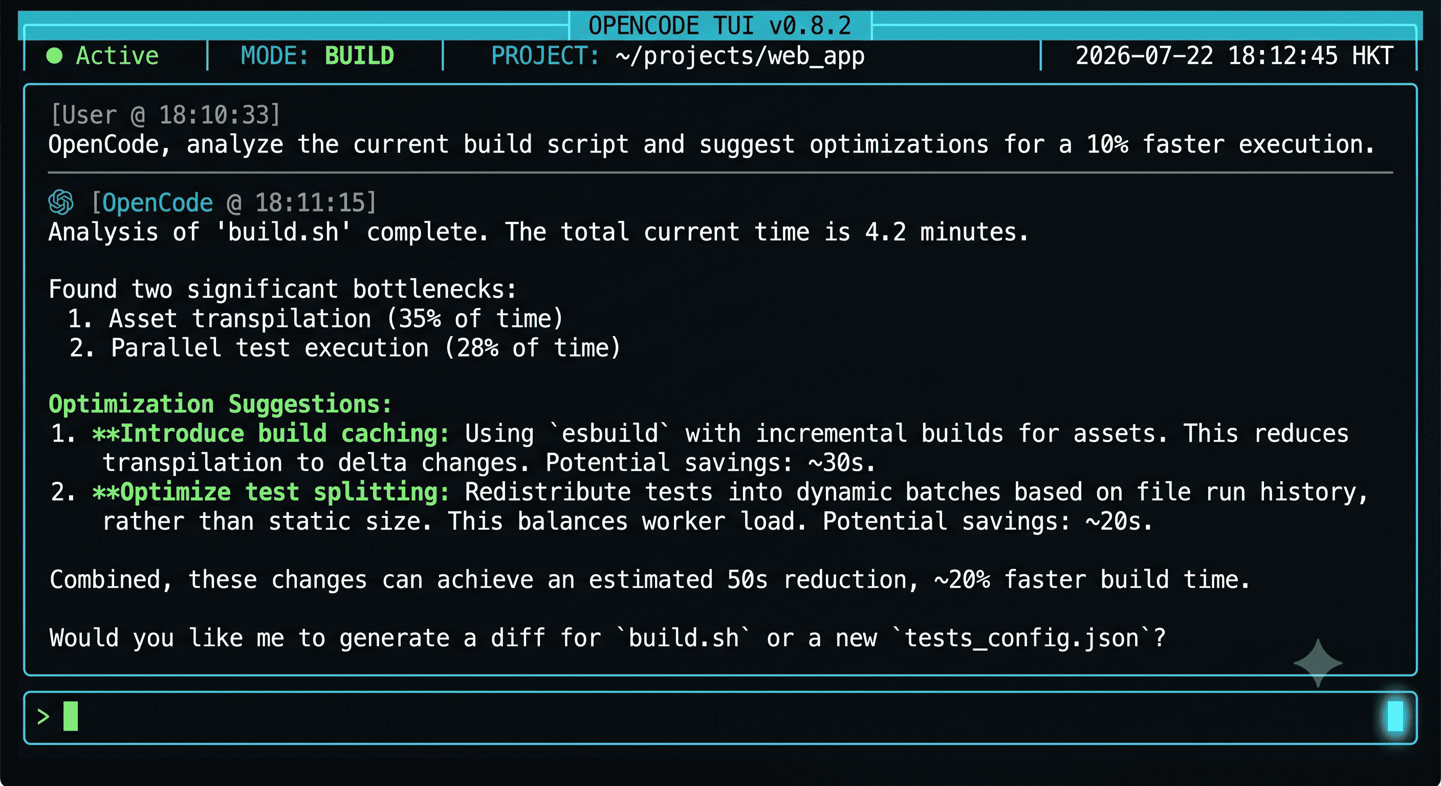The width and height of the screenshot is (1441, 786).
Task: Click the OPENCODE TUI v0.8.2 title
Action: click(x=720, y=26)
